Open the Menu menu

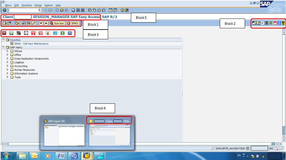pos(8,5)
